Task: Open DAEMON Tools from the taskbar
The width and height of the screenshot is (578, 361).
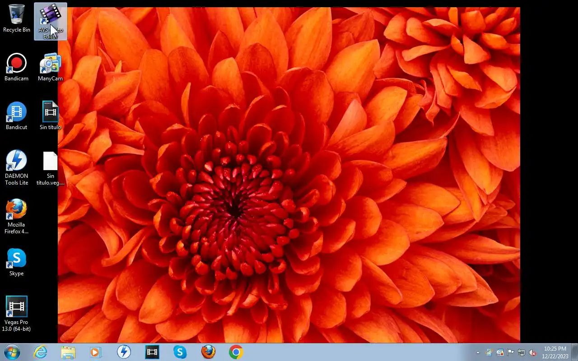Action: (124, 352)
